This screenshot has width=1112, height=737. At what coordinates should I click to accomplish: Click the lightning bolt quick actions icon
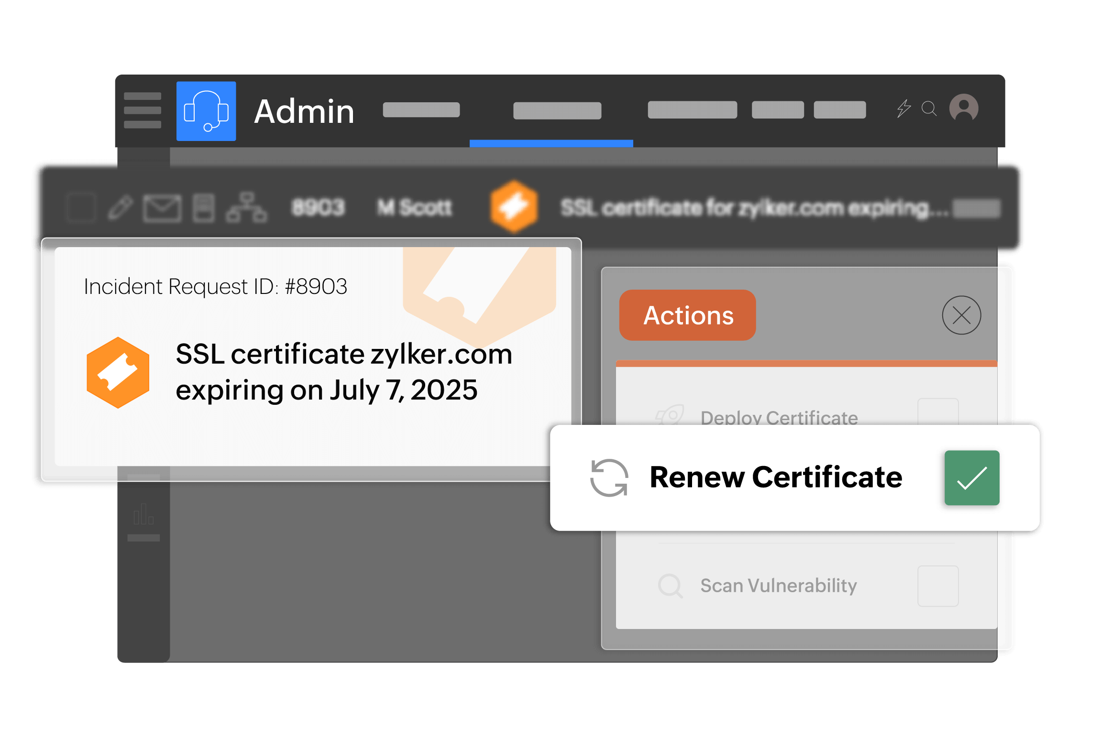(903, 108)
